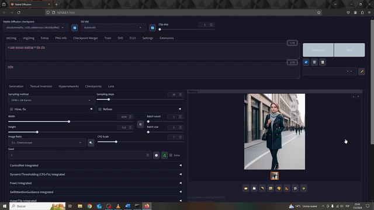374x210 pixels.
Task: Click the square icon next to trash icon
Action: (323, 62)
